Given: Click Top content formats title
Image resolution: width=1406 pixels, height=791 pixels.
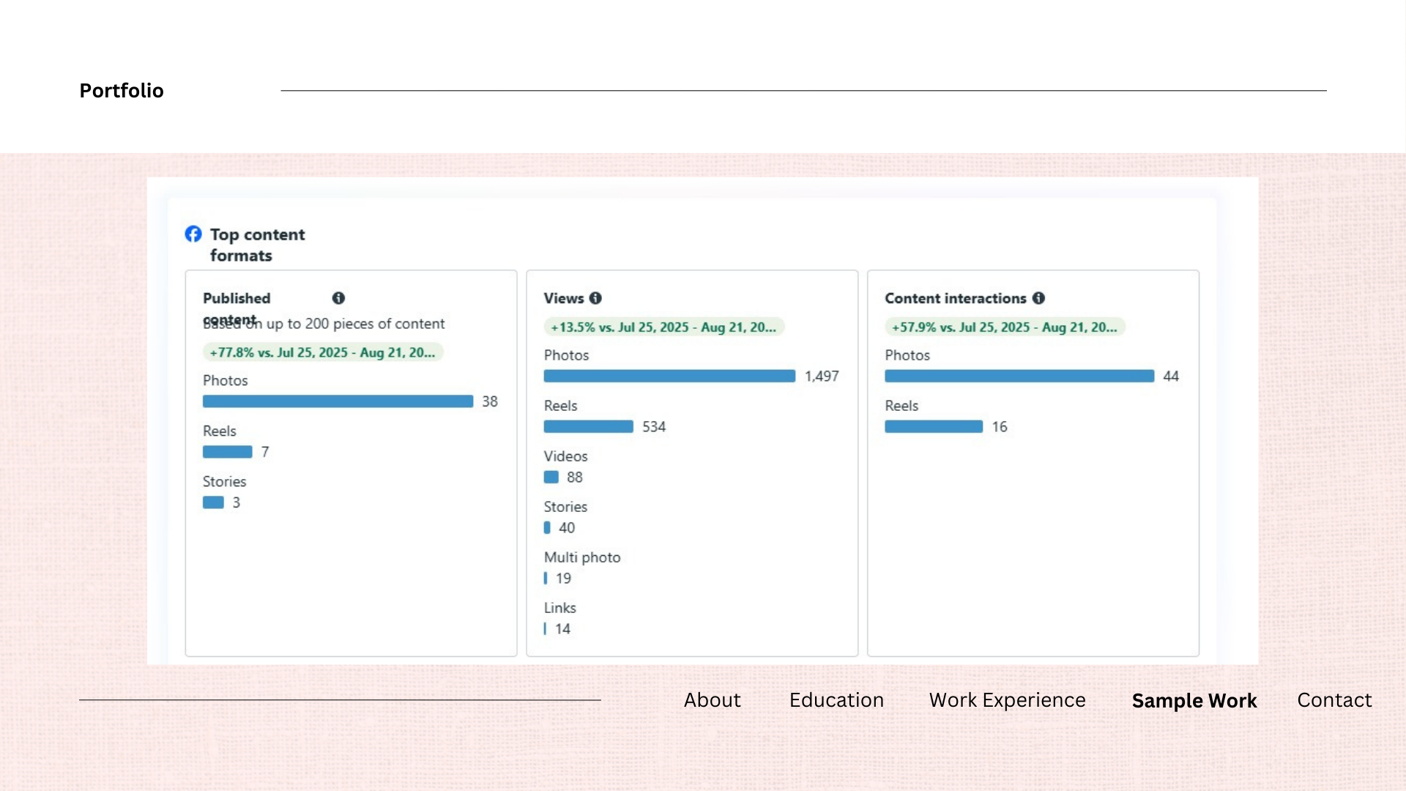Looking at the screenshot, I should pos(257,245).
